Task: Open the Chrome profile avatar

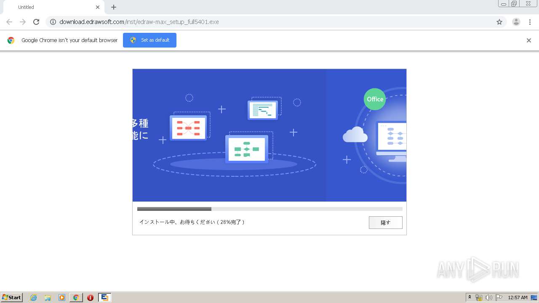Action: coord(516,22)
